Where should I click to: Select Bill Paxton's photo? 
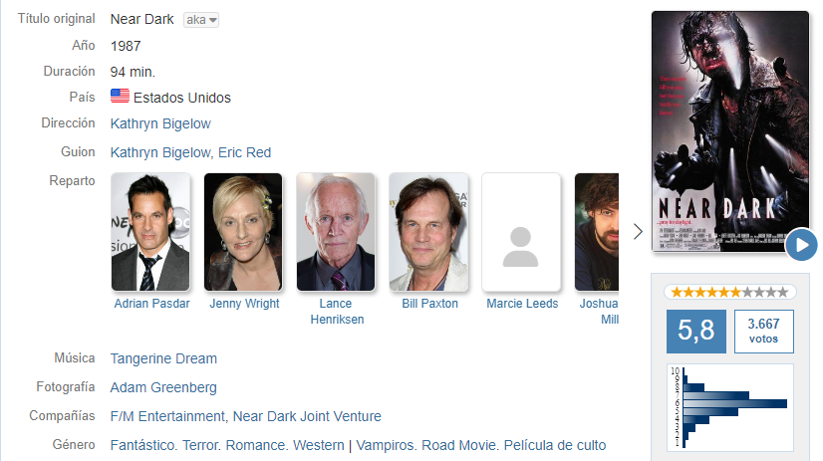428,232
